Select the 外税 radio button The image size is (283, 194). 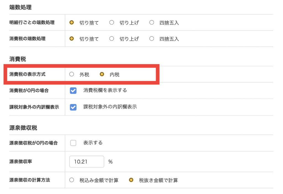72,74
